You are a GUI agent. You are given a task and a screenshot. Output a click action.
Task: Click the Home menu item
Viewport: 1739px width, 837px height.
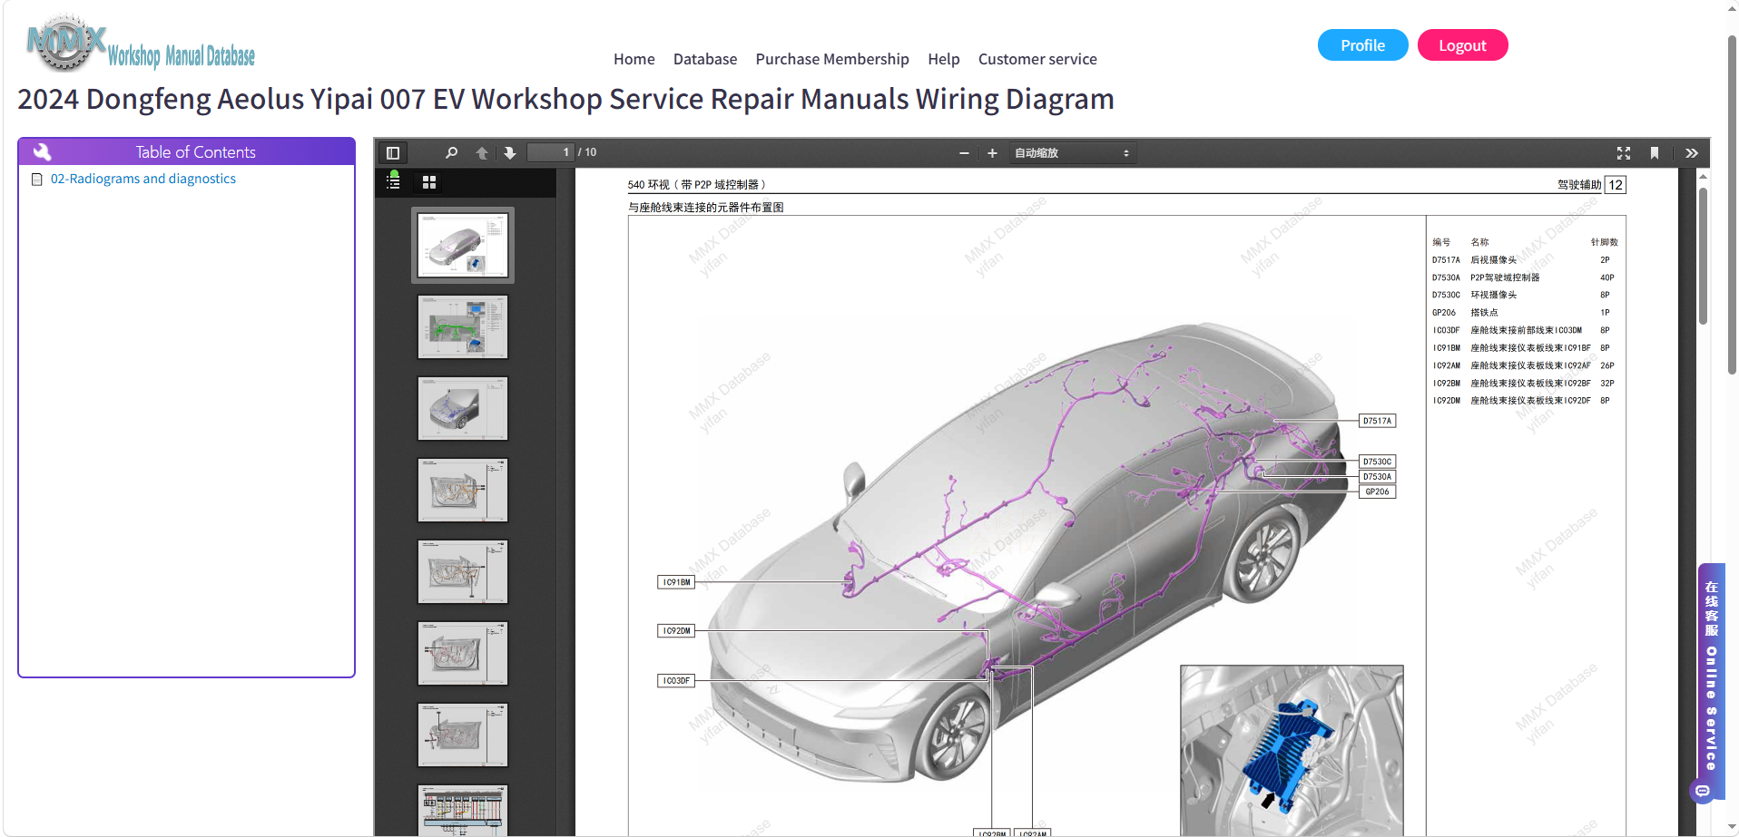(x=634, y=59)
